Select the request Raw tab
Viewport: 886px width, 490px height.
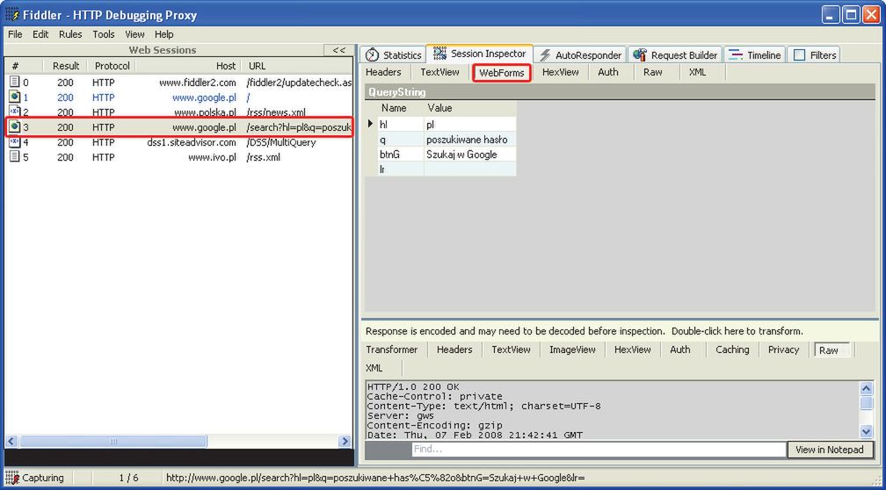pyautogui.click(x=652, y=72)
